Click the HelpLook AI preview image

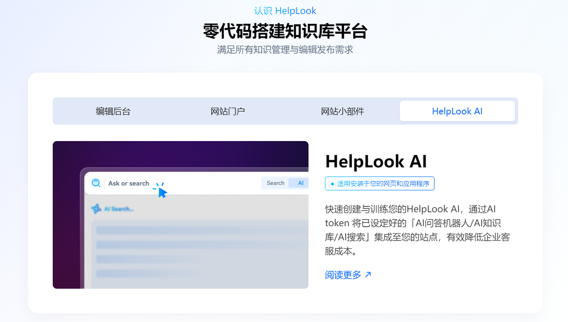coord(181,215)
